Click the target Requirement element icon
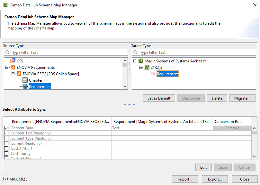260x185 pixels. (x=153, y=74)
